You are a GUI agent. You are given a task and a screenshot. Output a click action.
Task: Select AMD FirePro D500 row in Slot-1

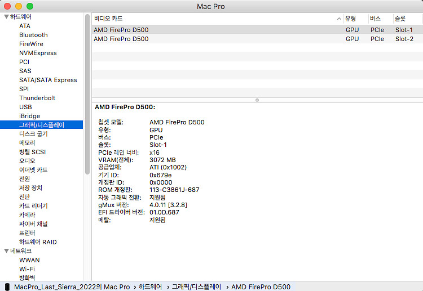(257, 30)
